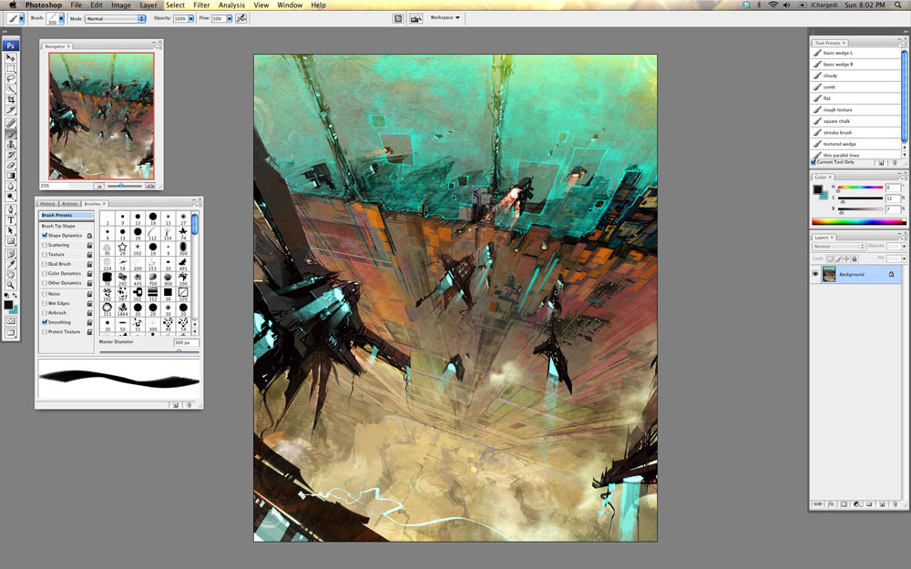Click foreground color swatch in toolbox
The height and width of the screenshot is (569, 911).
click(8, 305)
